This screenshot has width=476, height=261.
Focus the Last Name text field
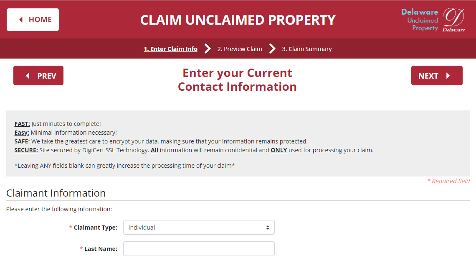(x=199, y=249)
